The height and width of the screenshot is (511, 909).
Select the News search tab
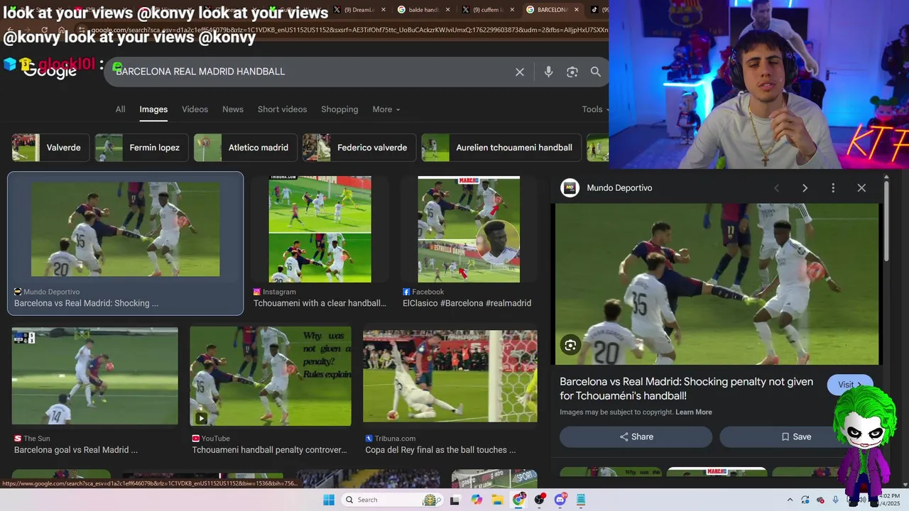(233, 109)
